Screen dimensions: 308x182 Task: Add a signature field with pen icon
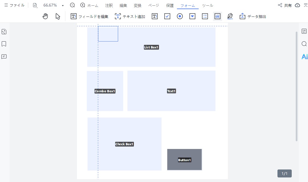[x=230, y=16]
